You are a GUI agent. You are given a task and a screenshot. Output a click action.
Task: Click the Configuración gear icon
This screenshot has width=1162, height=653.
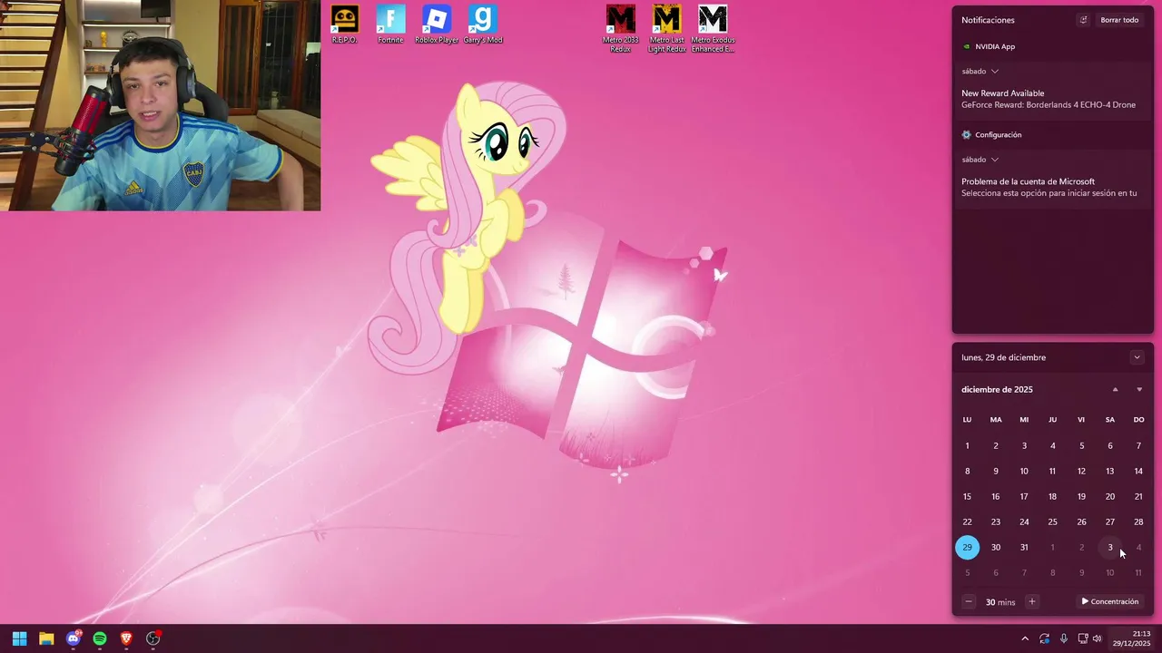[967, 134]
